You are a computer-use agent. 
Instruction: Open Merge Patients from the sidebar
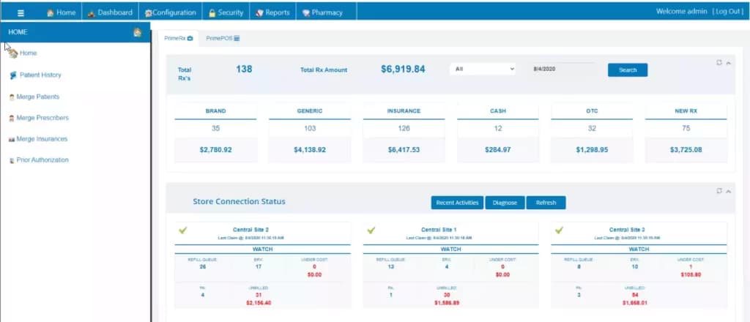[37, 97]
